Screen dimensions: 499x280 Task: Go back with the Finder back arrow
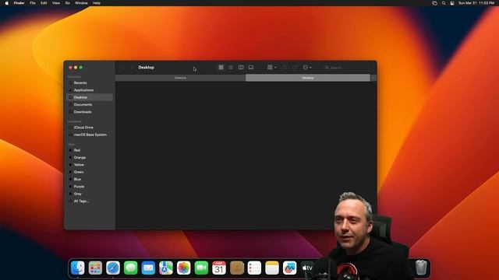(x=123, y=68)
